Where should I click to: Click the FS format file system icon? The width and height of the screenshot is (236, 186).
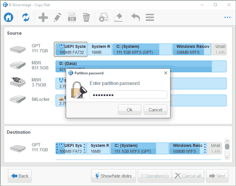pos(72,17)
